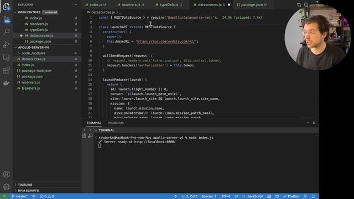Click line number 14 in the gutter
354x199 pixels.
pyautogui.click(x=90, y=80)
